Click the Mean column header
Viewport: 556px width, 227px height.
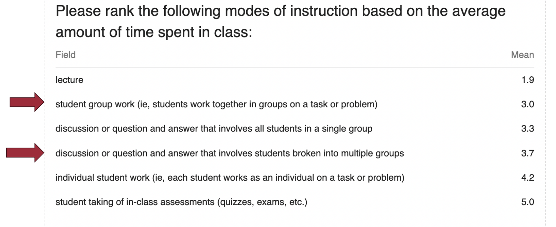click(522, 55)
